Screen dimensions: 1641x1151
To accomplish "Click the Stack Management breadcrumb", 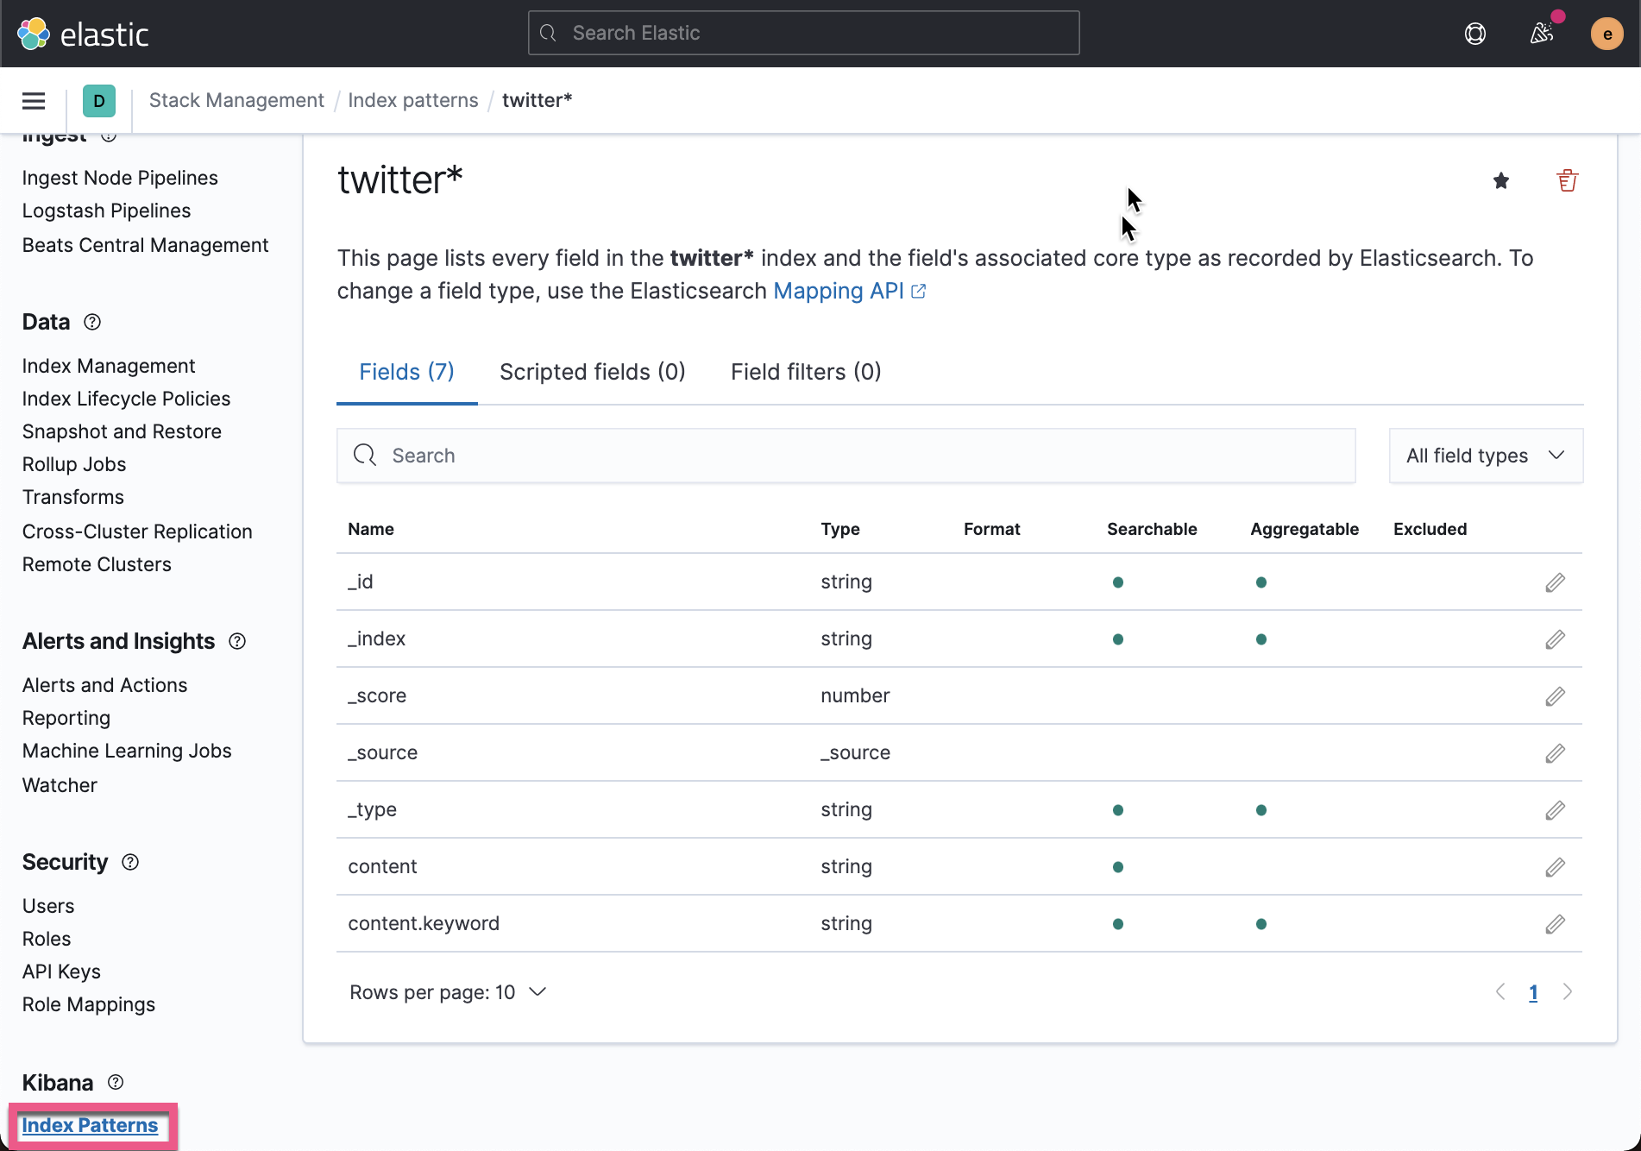I will [236, 100].
